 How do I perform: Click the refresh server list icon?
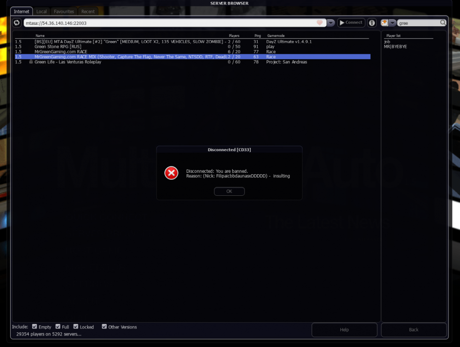pos(17,23)
